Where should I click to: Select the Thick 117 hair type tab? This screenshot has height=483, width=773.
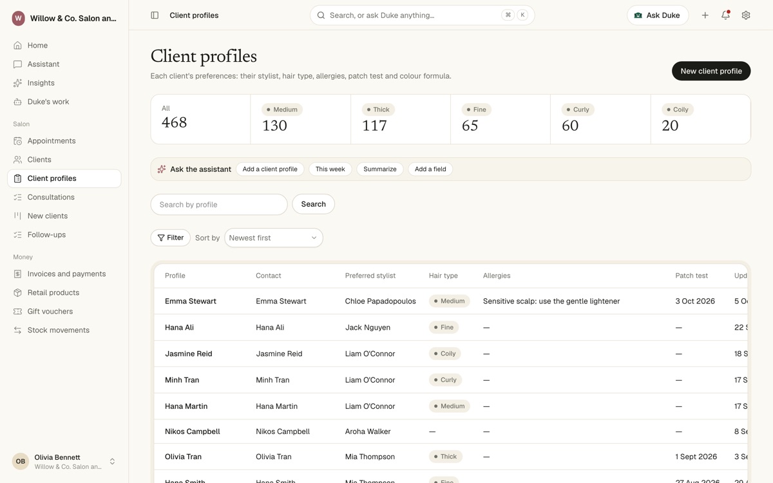pos(401,119)
